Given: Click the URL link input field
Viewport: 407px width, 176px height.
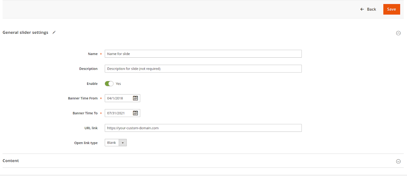Looking at the screenshot, I should (x=203, y=128).
